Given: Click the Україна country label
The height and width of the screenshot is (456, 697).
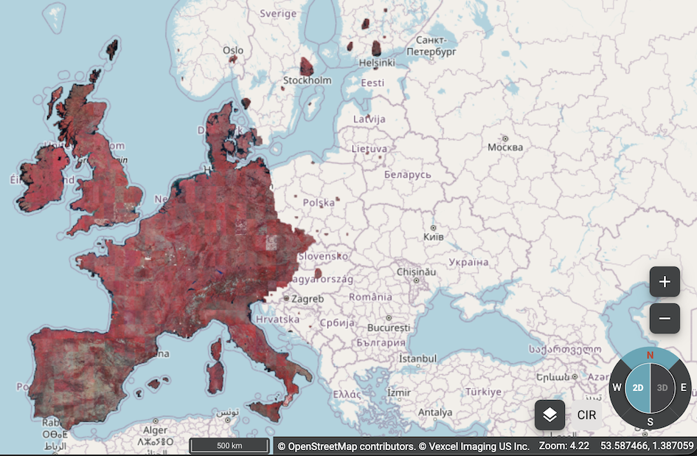Looking at the screenshot, I should coord(468,262).
